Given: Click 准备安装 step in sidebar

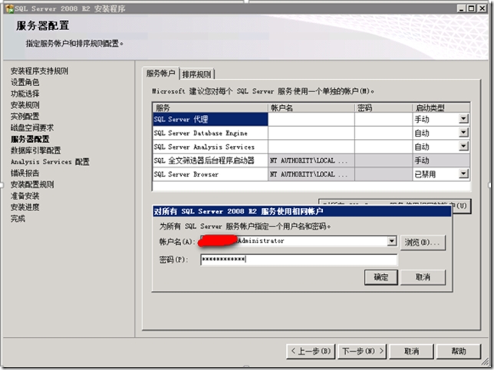Looking at the screenshot, I should click(x=25, y=196).
